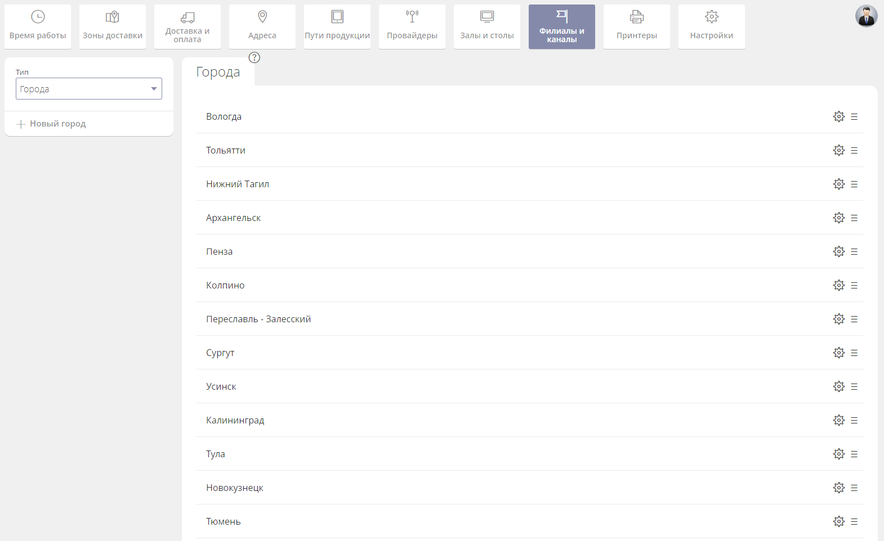Click drag handle icon for Тольятти
Screen dimensions: 884x541
coord(854,150)
